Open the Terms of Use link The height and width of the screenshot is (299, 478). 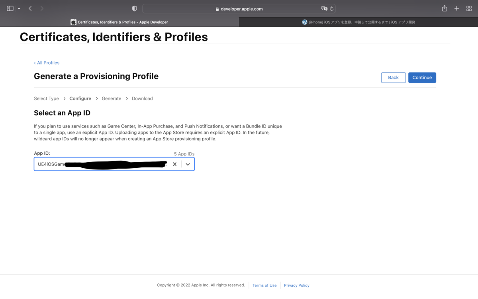264,285
